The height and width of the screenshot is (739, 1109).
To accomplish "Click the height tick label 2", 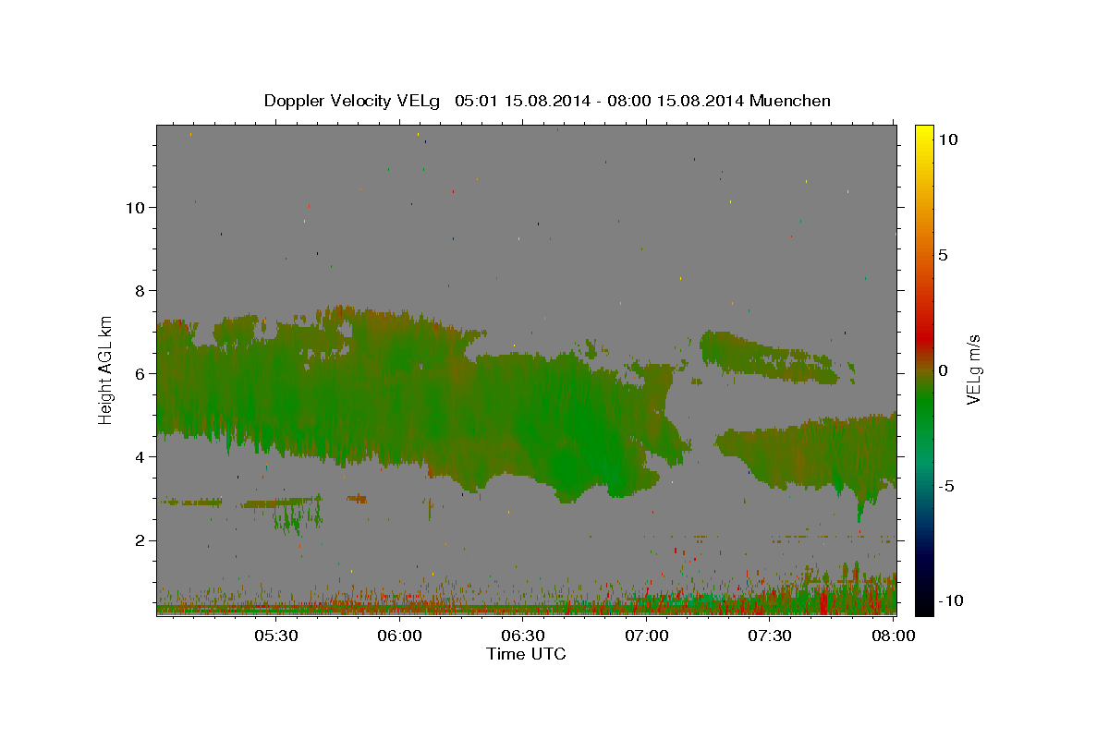I will click(x=139, y=540).
